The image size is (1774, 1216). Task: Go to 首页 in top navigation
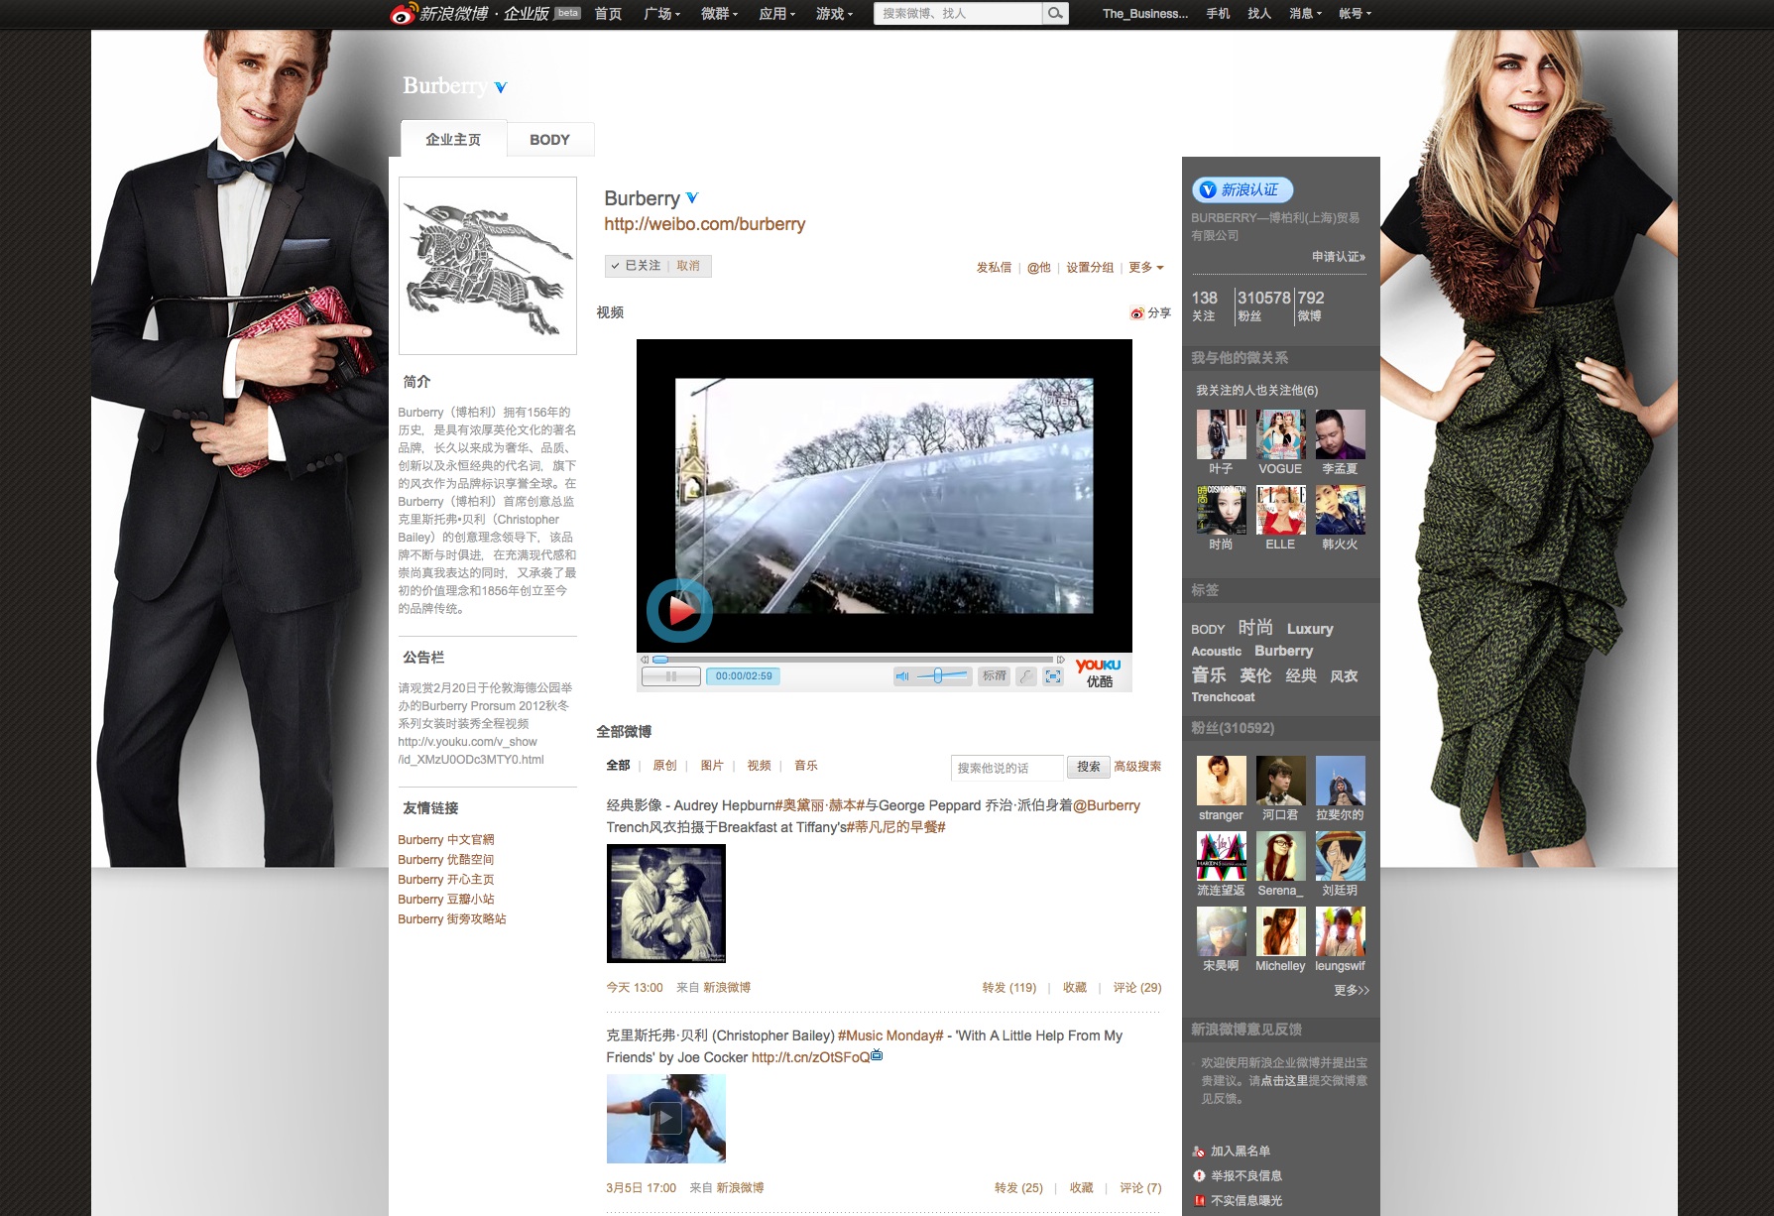click(608, 14)
